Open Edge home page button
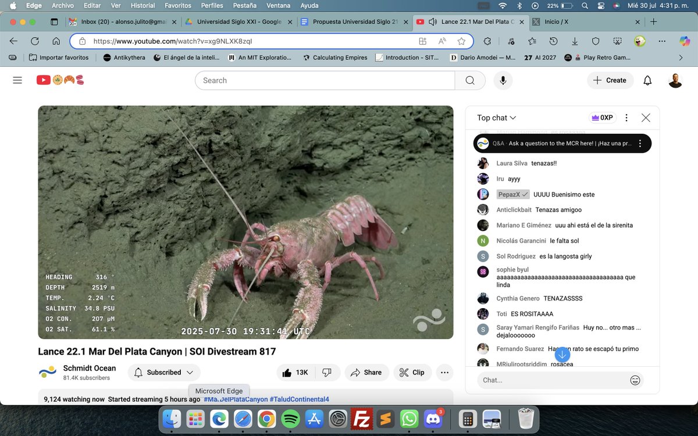 tap(56, 41)
